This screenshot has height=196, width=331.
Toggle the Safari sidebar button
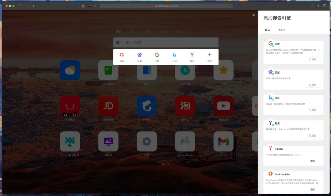click(x=21, y=6)
